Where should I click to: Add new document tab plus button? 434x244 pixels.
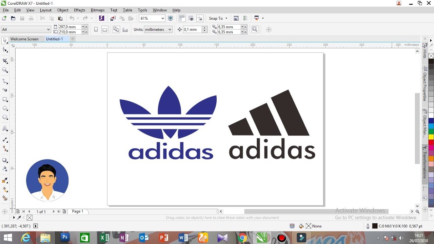(x=73, y=39)
